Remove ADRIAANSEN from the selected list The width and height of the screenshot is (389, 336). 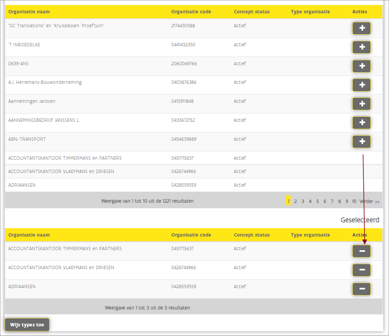point(361,289)
